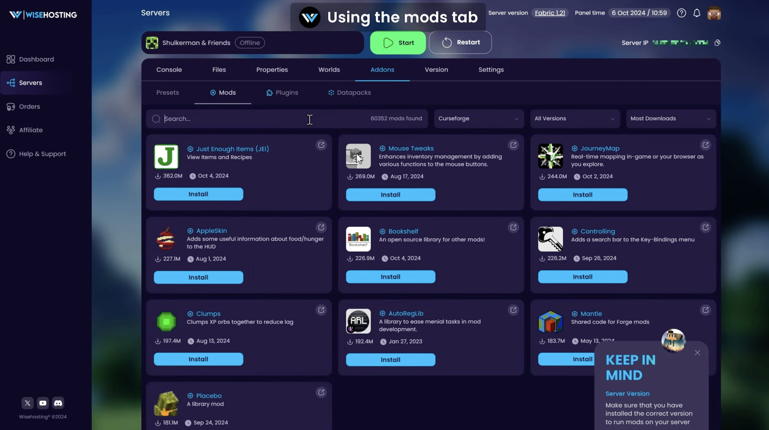This screenshot has height=430, width=769.
Task: Close the Keep In Mind popup
Action: coord(697,353)
